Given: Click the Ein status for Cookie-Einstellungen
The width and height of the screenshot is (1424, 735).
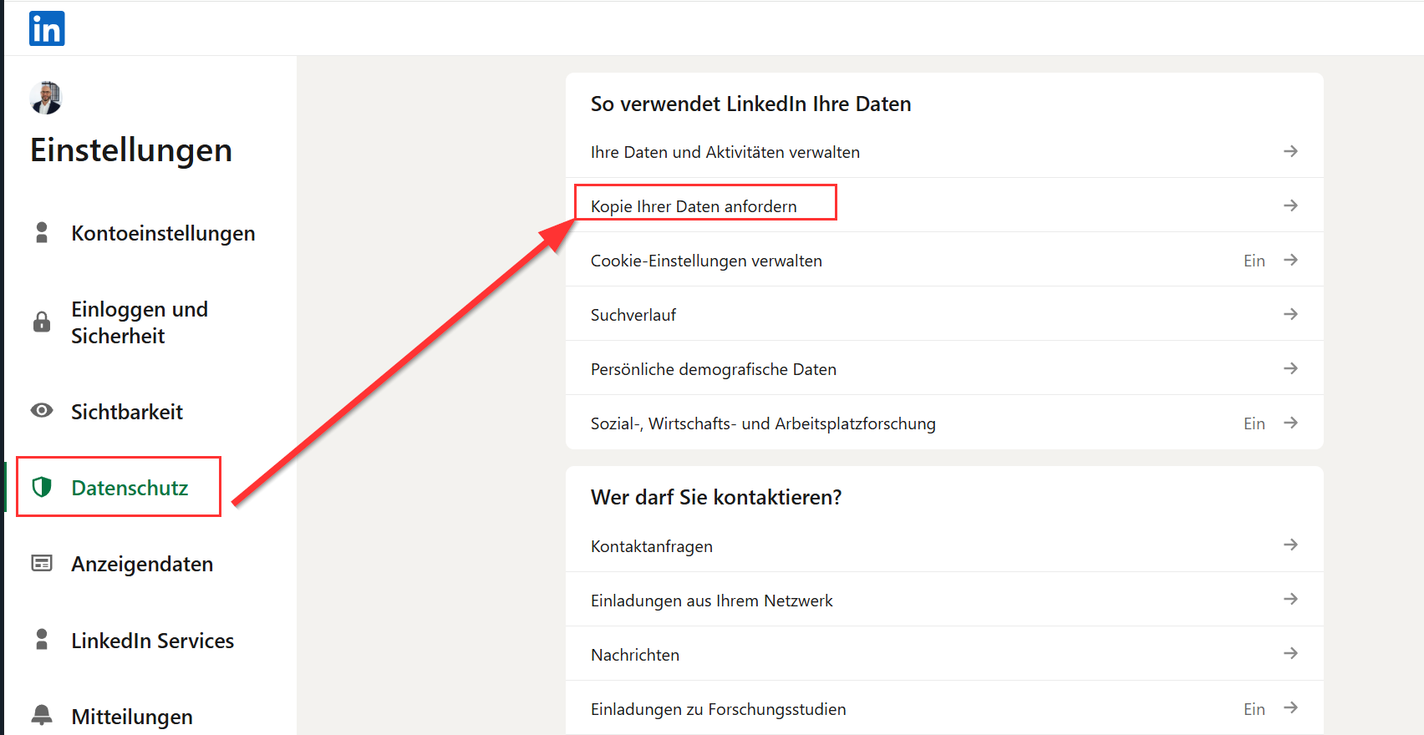Looking at the screenshot, I should coord(1254,261).
